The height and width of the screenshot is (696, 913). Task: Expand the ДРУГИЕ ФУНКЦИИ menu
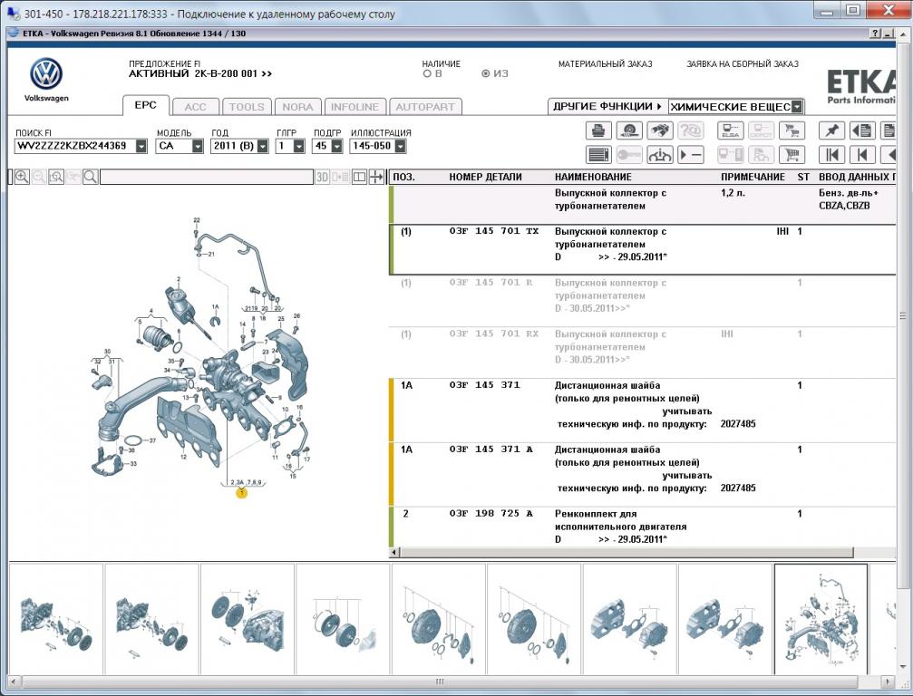tap(607, 107)
